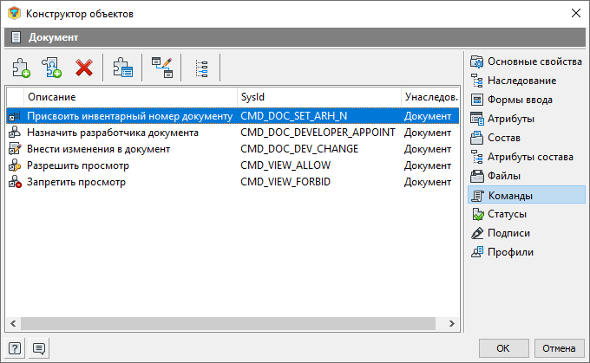Click the CMD_VIEW_ALLOW cell
The width and height of the screenshot is (590, 363).
[x=285, y=165]
